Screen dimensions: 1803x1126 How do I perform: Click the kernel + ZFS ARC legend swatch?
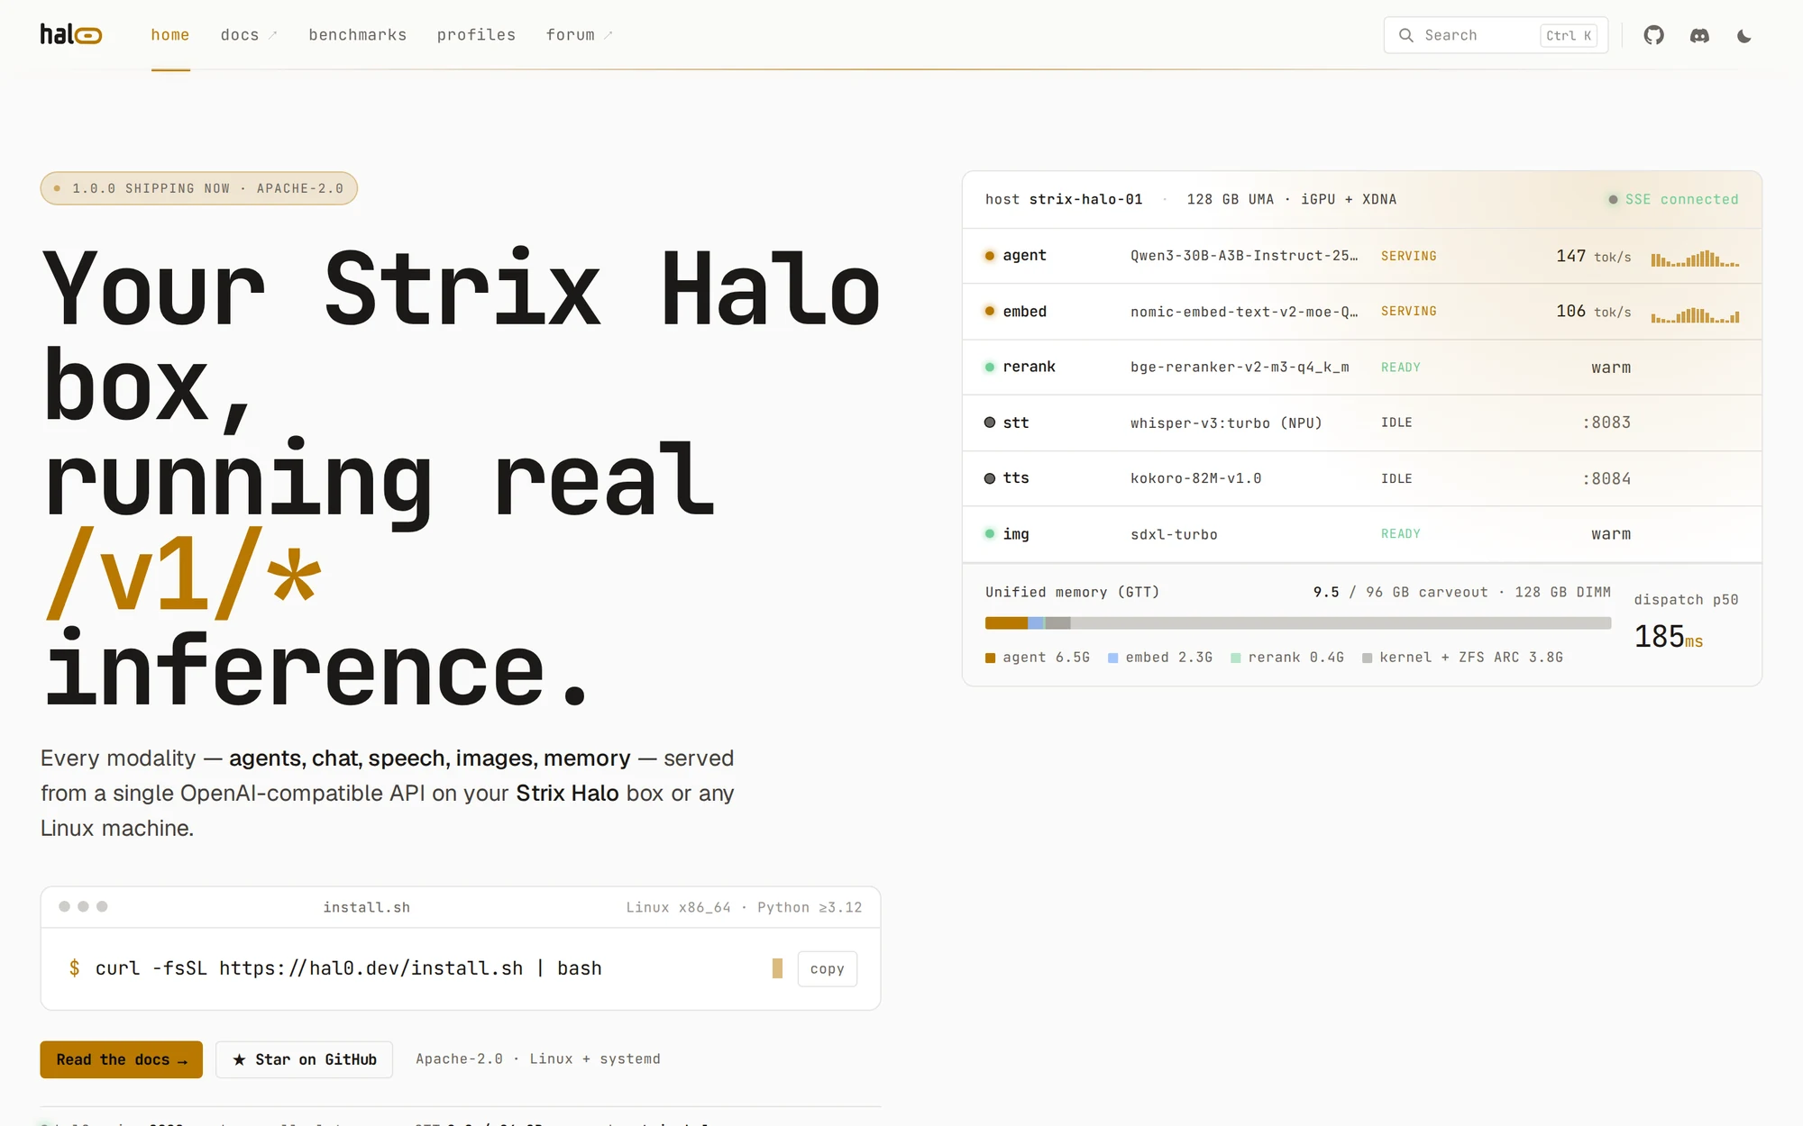point(1367,658)
